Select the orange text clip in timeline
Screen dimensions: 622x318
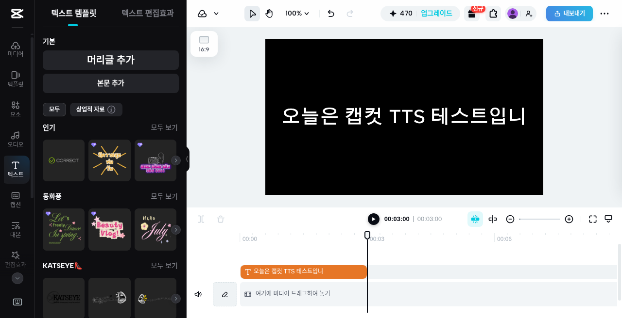304,271
